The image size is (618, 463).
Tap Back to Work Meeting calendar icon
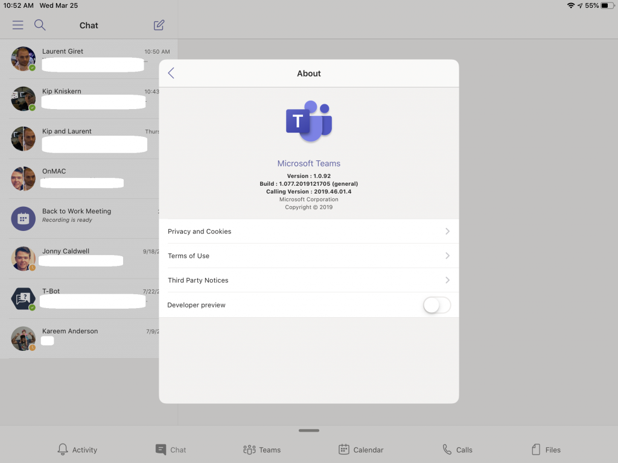[x=24, y=218]
